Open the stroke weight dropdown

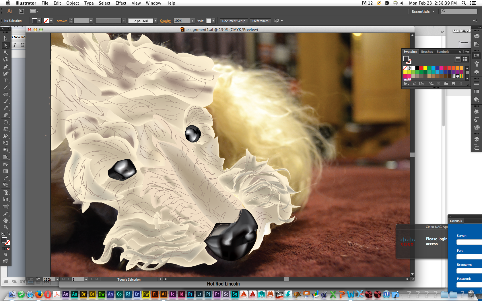[x=91, y=21]
